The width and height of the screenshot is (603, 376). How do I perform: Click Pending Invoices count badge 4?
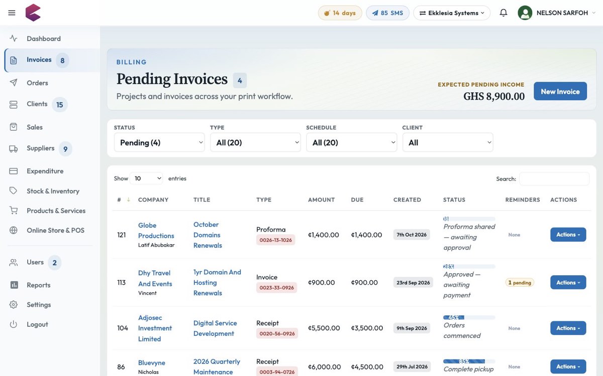(x=240, y=80)
